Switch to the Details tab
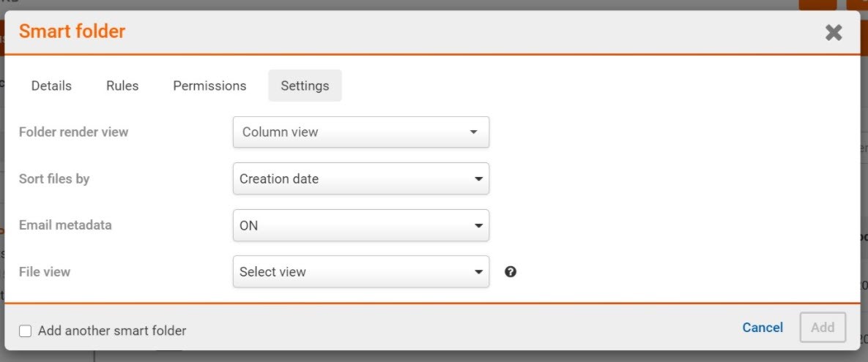 pos(51,86)
